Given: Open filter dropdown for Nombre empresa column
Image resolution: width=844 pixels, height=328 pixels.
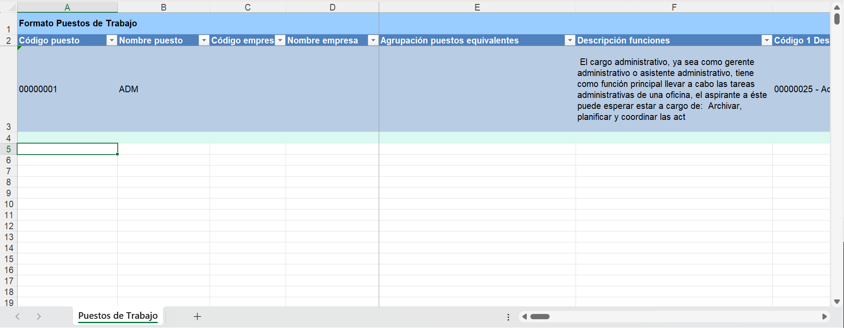Looking at the screenshot, I should [373, 40].
